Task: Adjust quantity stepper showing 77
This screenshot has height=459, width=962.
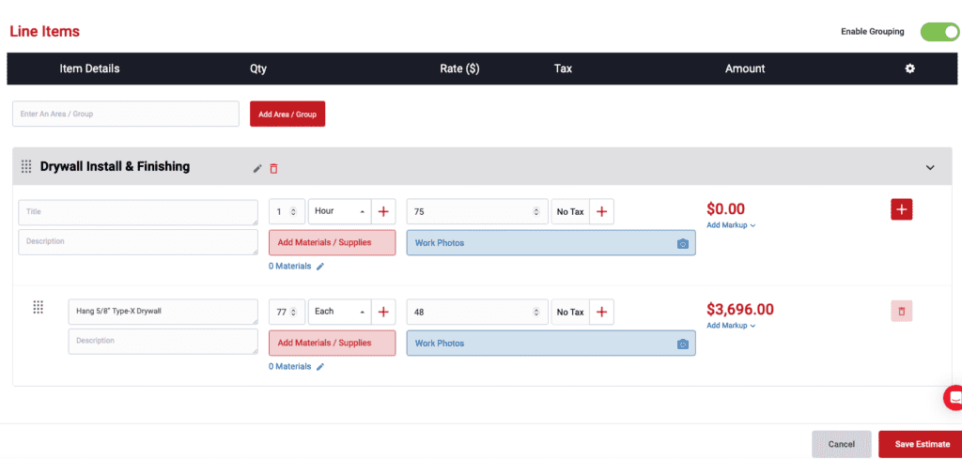Action: [x=294, y=312]
